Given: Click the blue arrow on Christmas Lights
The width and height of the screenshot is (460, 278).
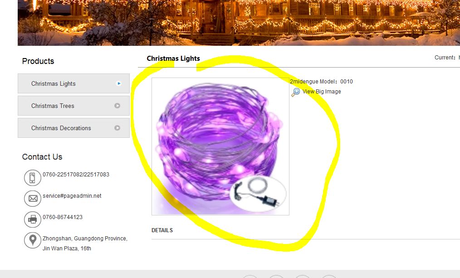Looking at the screenshot, I should pyautogui.click(x=118, y=83).
